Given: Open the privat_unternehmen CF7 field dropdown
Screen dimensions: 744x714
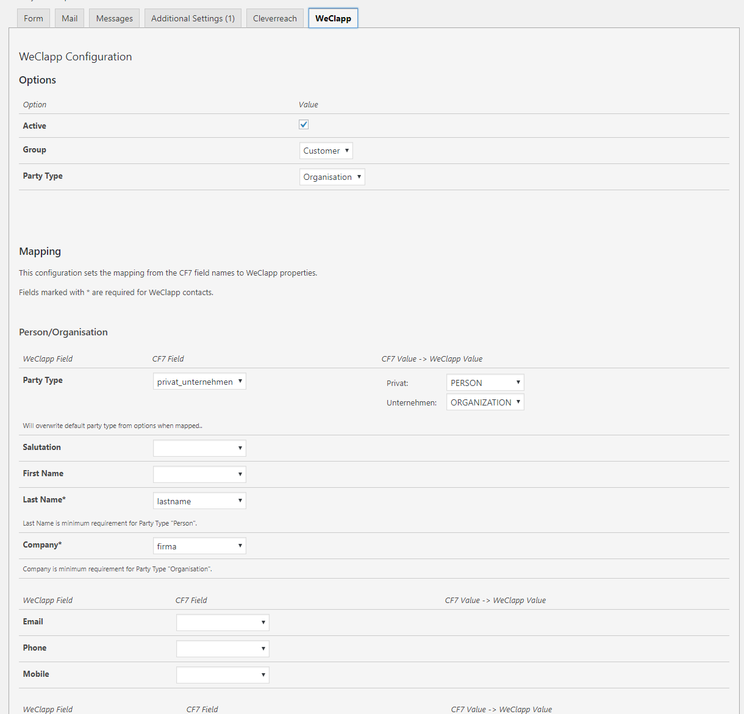Looking at the screenshot, I should tap(199, 381).
